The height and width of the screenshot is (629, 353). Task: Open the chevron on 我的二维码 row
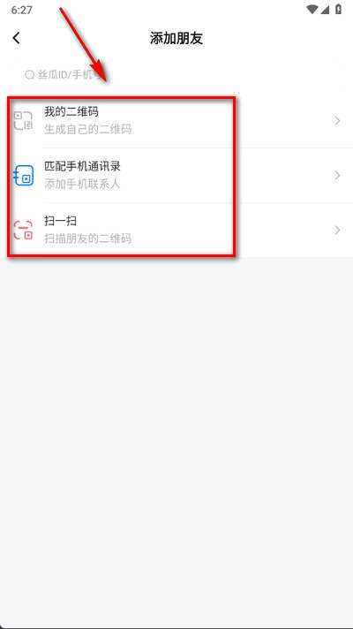point(338,121)
